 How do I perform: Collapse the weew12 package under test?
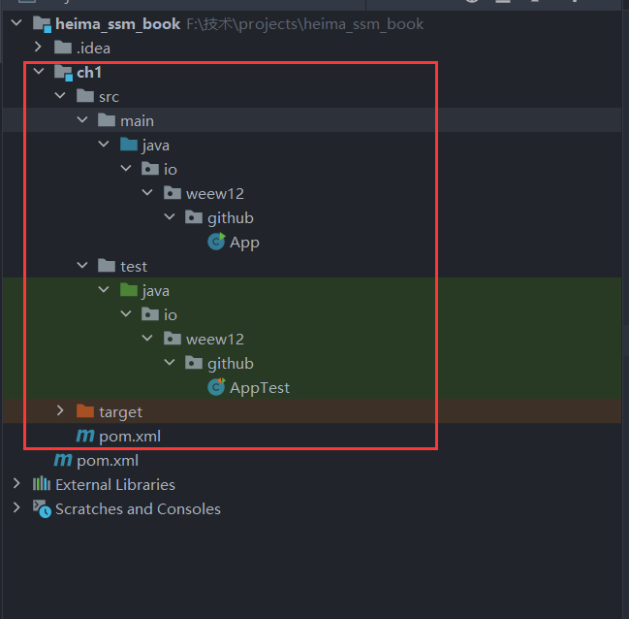click(147, 338)
